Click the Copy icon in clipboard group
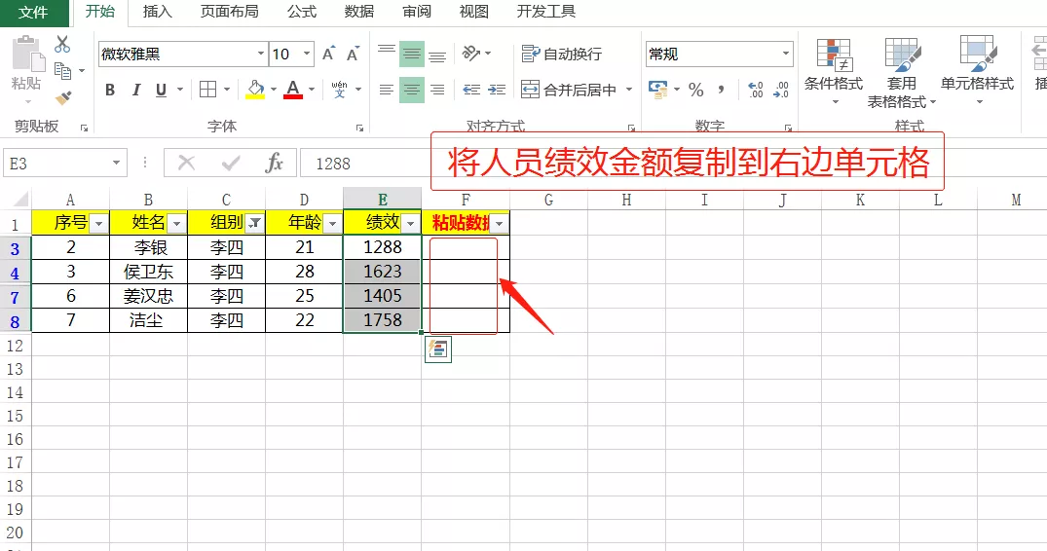The height and width of the screenshot is (551, 1047). [62, 71]
